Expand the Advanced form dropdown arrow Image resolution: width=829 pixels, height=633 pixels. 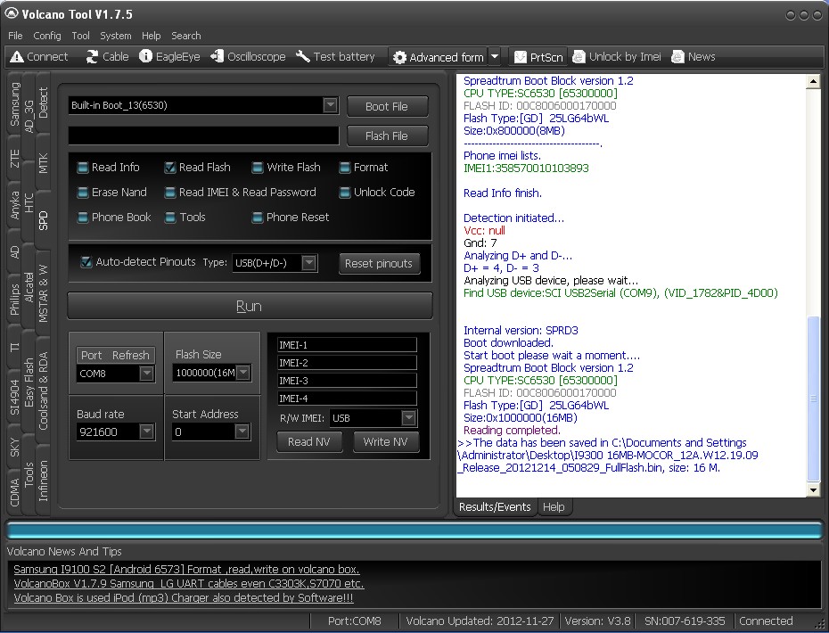495,56
